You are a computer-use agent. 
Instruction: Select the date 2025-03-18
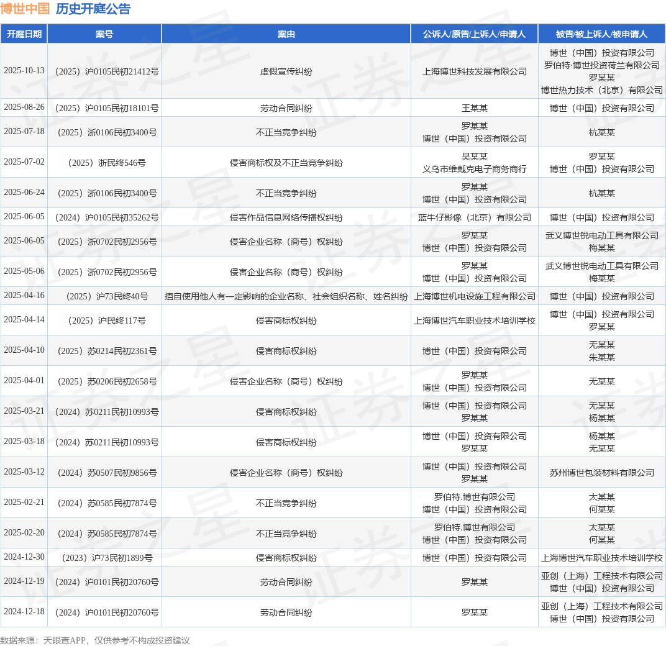24,441
